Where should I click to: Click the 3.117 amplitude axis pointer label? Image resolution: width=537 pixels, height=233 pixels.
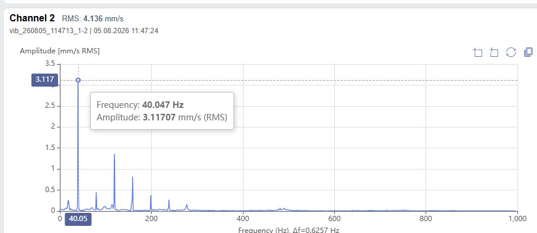[45, 80]
